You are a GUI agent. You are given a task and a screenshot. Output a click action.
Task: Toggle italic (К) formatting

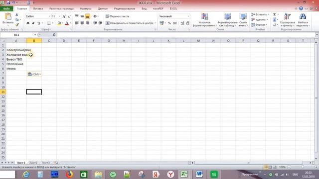pos(33,23)
